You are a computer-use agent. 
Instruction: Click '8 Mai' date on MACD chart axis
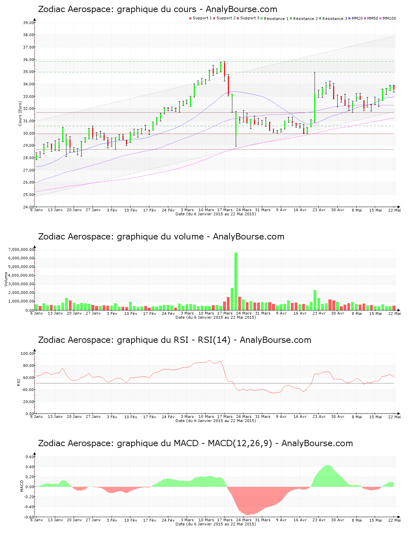click(x=357, y=520)
